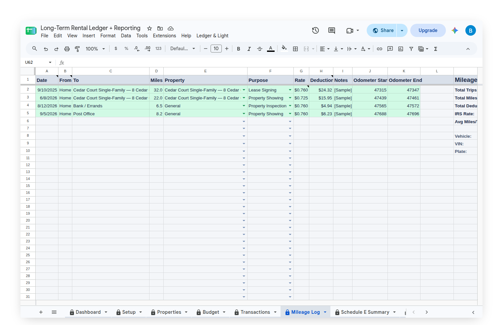Click the font size input field
Image resolution: width=503 pixels, height=325 pixels.
click(x=216, y=49)
